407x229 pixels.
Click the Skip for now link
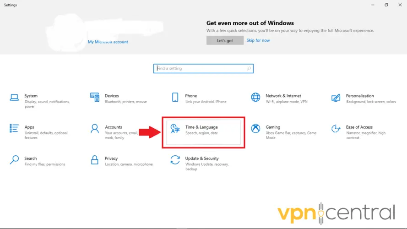point(258,40)
